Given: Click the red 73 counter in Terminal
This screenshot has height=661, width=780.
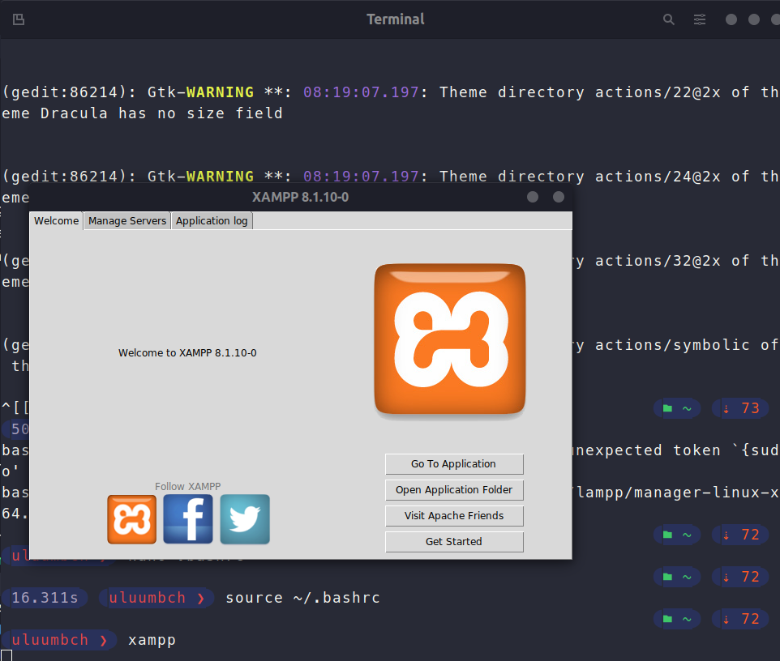Looking at the screenshot, I should pos(750,408).
